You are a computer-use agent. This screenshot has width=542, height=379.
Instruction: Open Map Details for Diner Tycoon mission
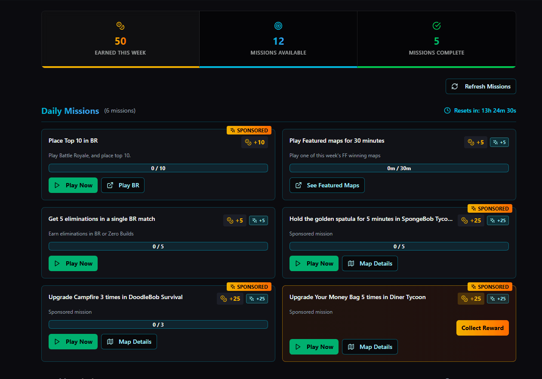tap(370, 347)
